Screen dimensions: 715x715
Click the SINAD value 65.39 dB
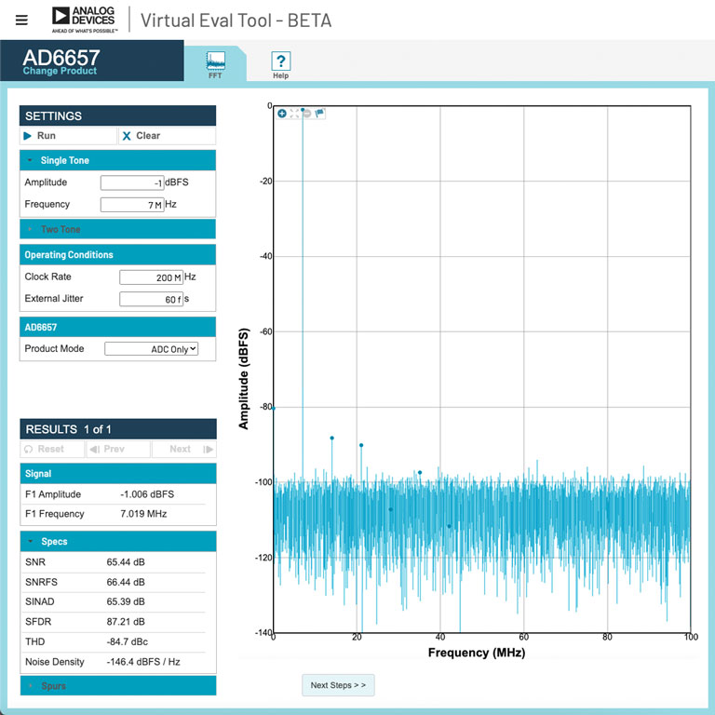[126, 601]
